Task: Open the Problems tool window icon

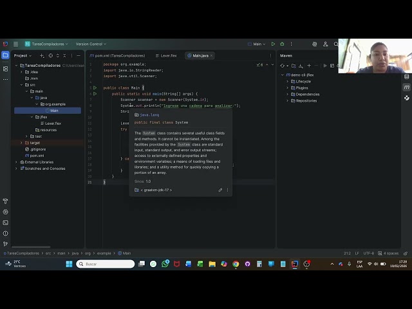Action: point(5,233)
